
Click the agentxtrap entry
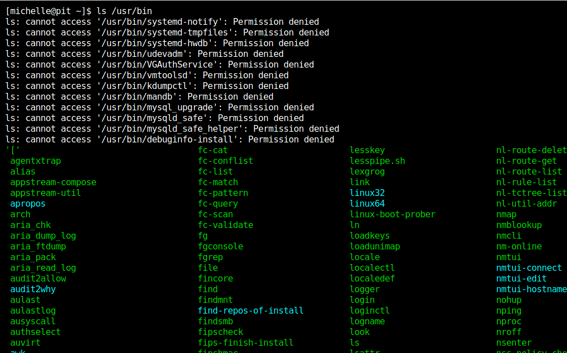(35, 161)
